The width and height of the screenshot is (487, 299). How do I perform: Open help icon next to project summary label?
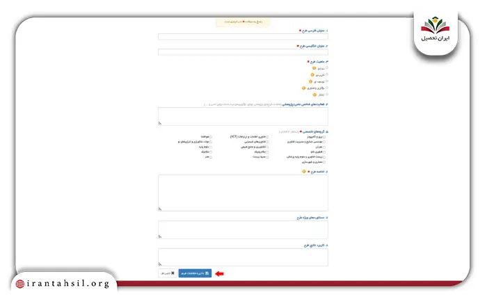[304, 171]
